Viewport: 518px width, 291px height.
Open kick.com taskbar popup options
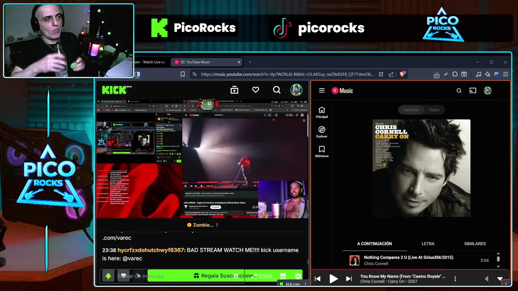point(305,284)
